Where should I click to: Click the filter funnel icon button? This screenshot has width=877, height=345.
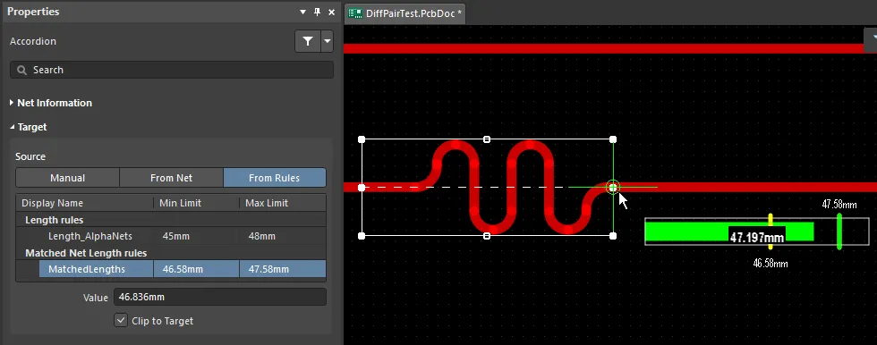tap(308, 41)
